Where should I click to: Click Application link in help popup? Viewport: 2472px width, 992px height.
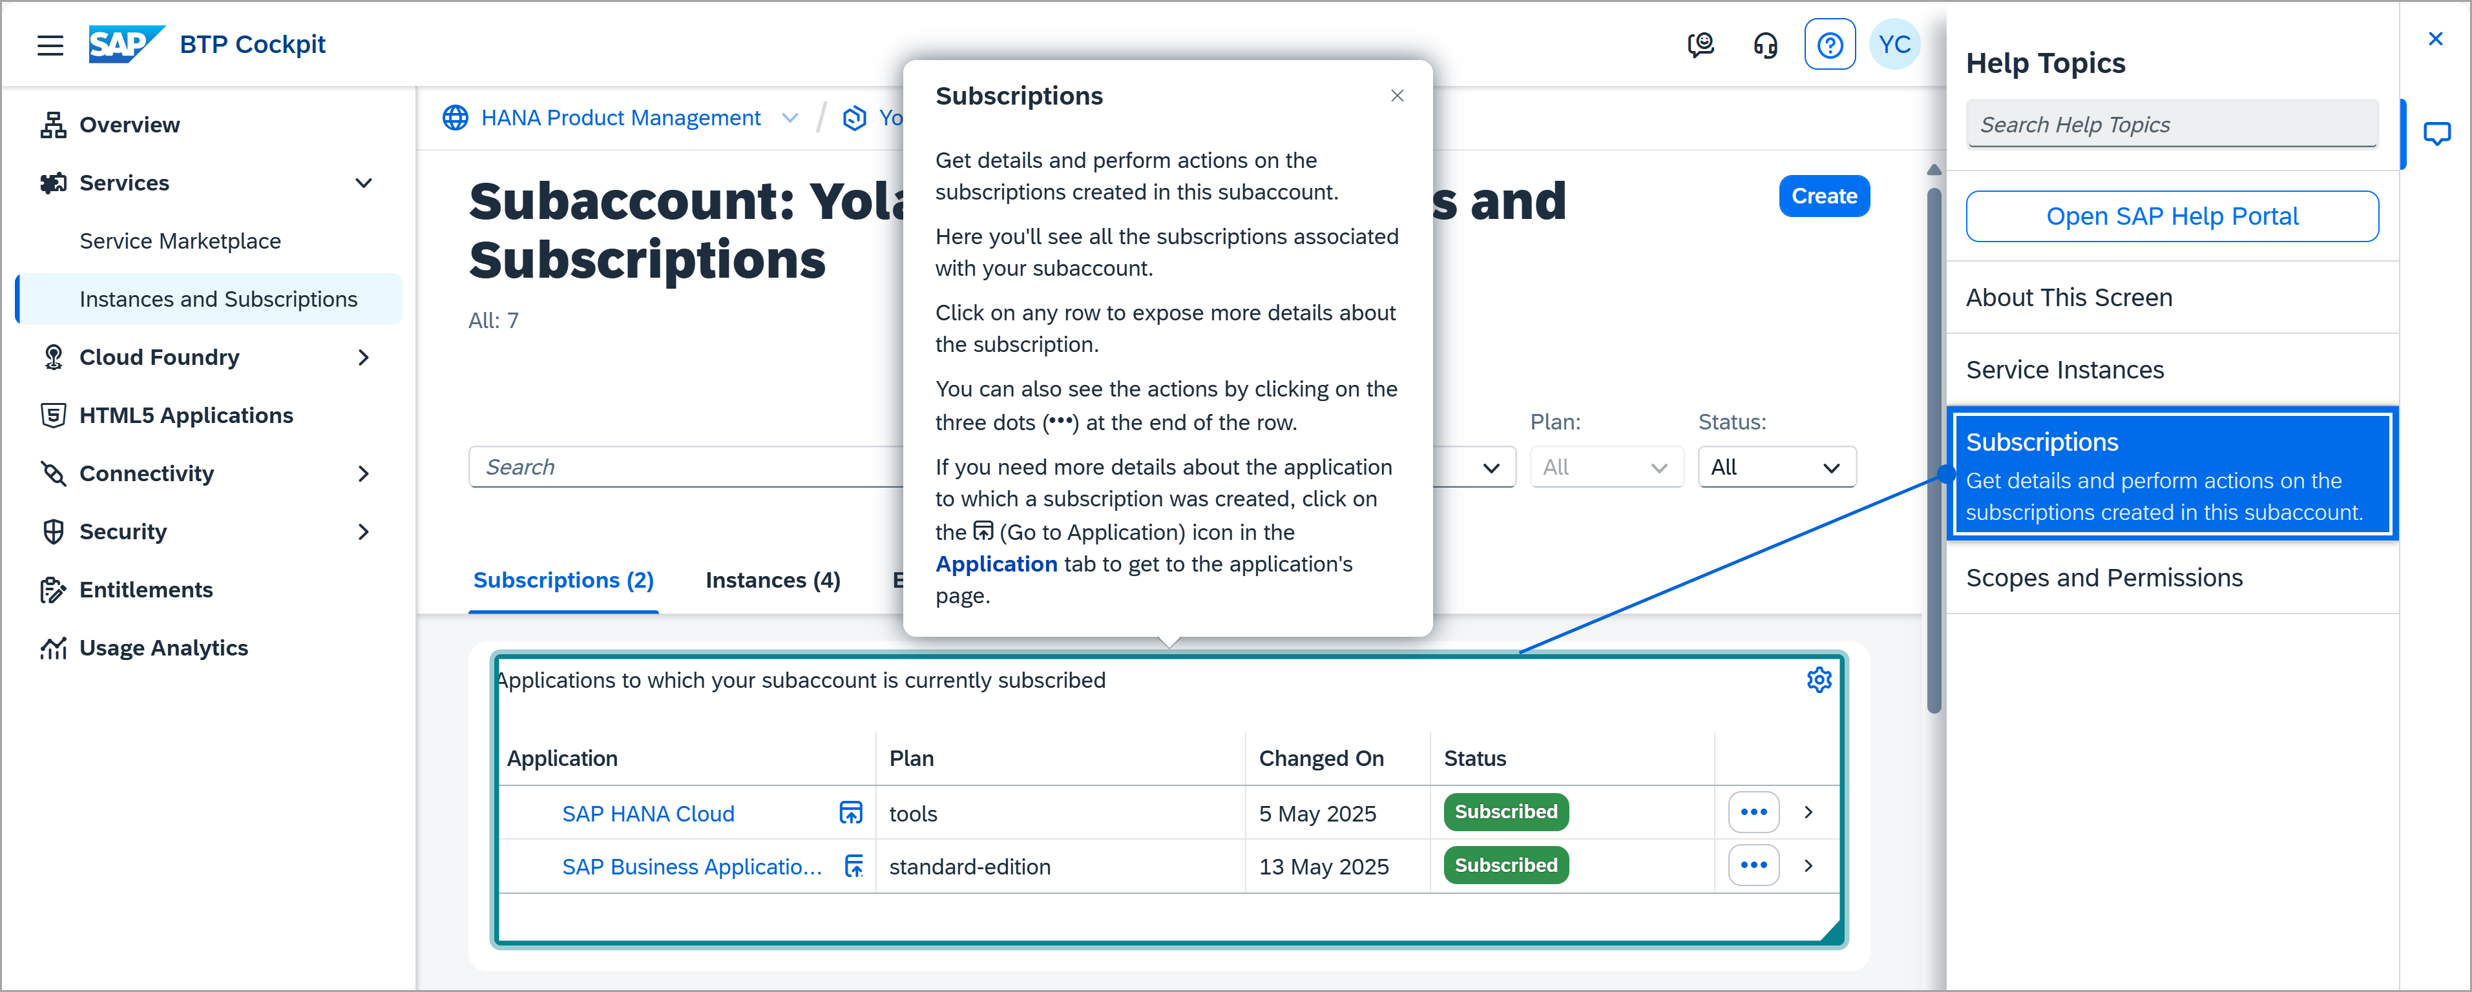[996, 564]
